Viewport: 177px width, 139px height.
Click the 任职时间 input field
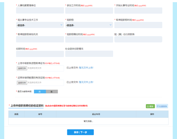(x=40, y=54)
